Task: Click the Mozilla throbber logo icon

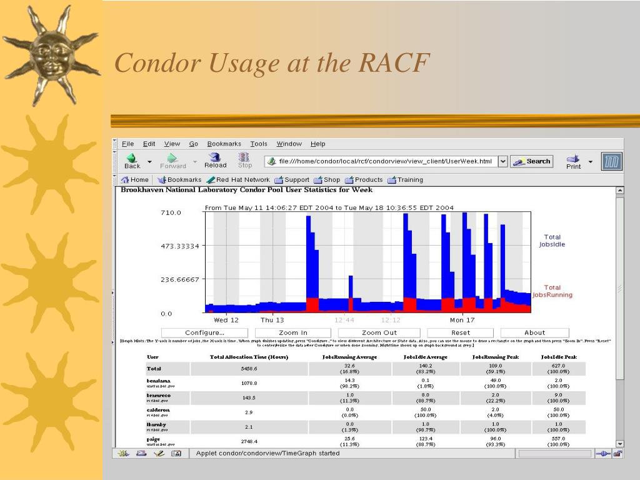Action: 612,161
